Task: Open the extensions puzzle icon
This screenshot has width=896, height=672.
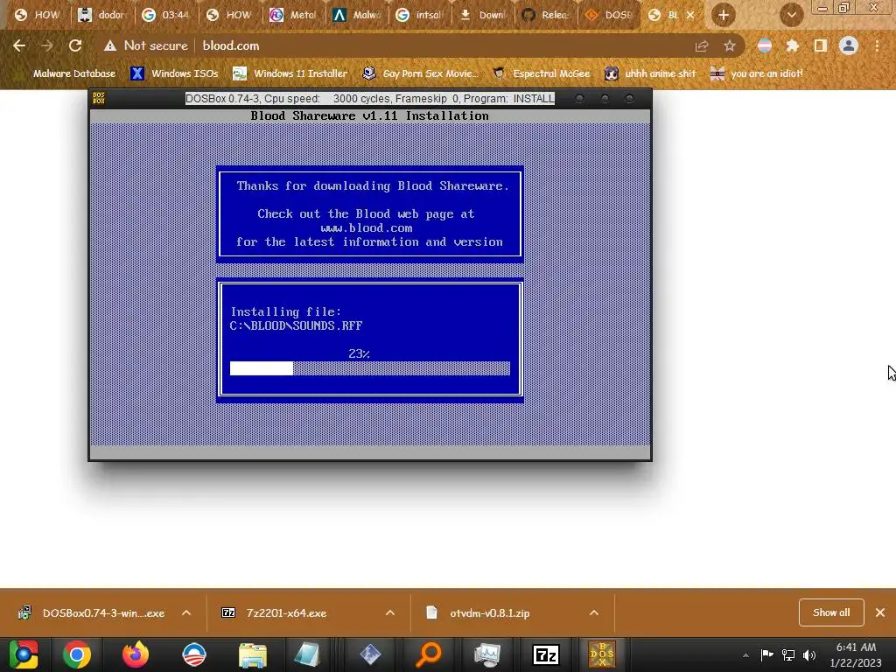Action: pyautogui.click(x=792, y=45)
